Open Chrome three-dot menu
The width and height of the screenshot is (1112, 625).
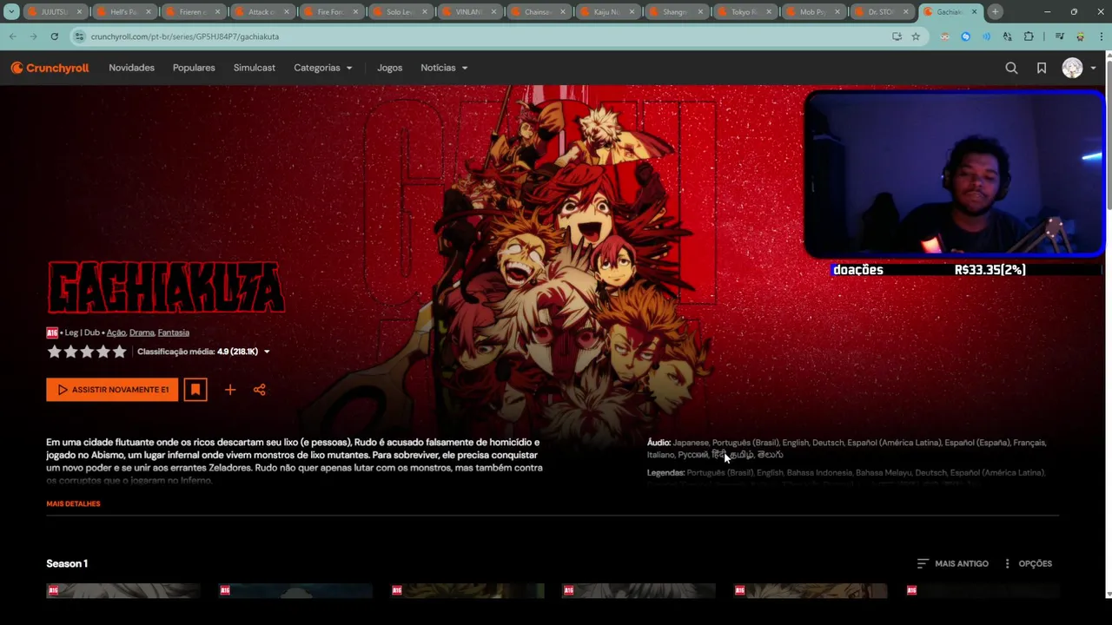coord(1101,36)
